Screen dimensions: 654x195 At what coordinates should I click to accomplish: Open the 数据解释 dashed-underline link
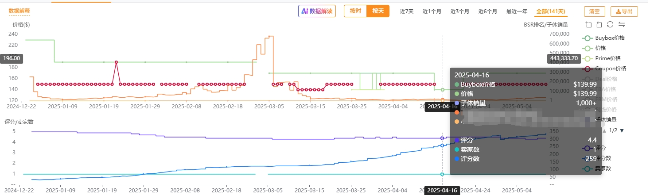pos(19,11)
